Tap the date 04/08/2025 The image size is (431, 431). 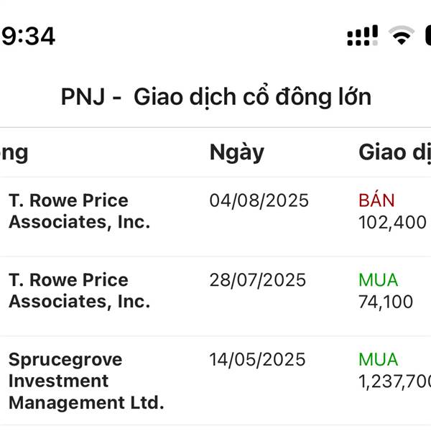[x=259, y=200]
